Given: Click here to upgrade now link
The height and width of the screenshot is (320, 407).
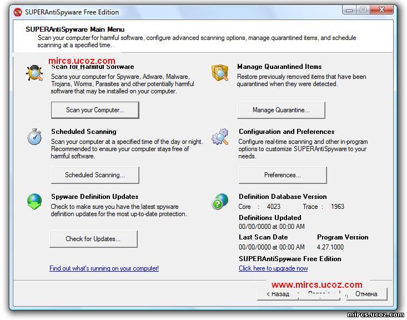Looking at the screenshot, I should [x=273, y=268].
